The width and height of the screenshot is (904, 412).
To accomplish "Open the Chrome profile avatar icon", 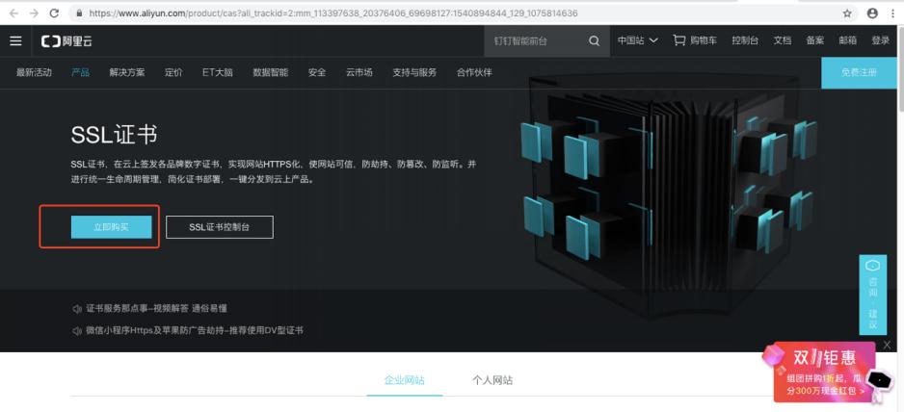I will (872, 13).
